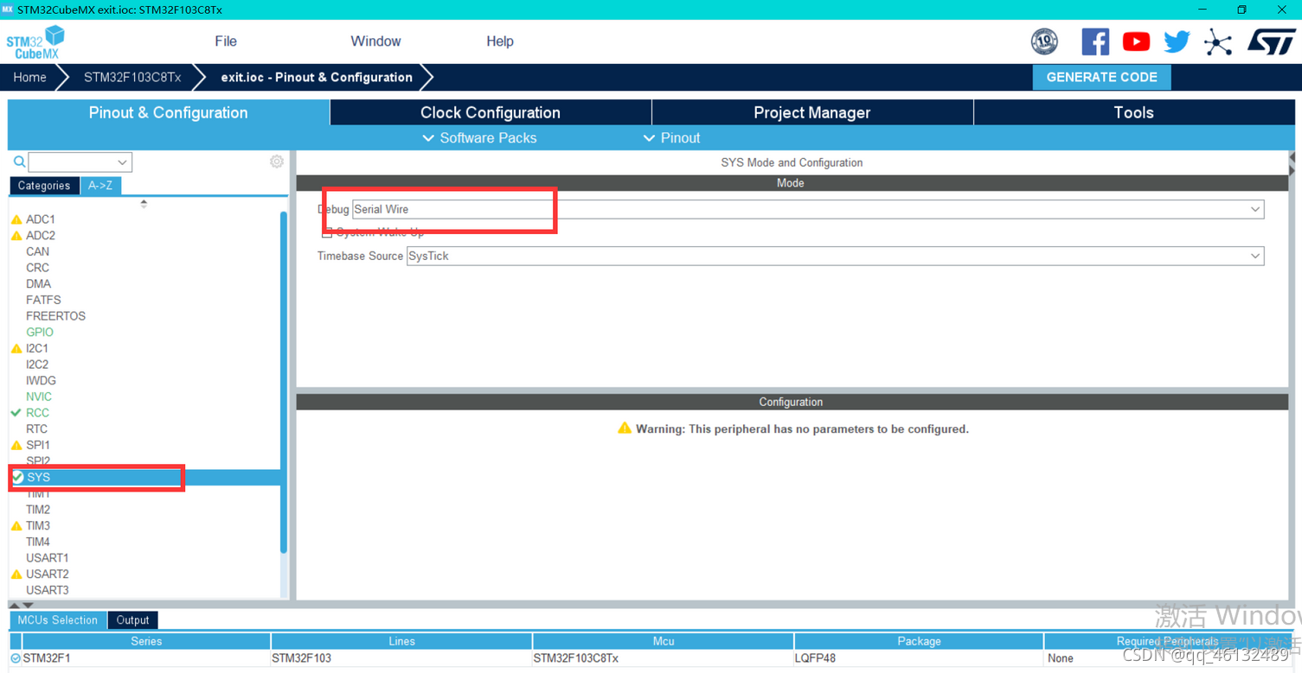Select the Categories tab

pyautogui.click(x=44, y=186)
